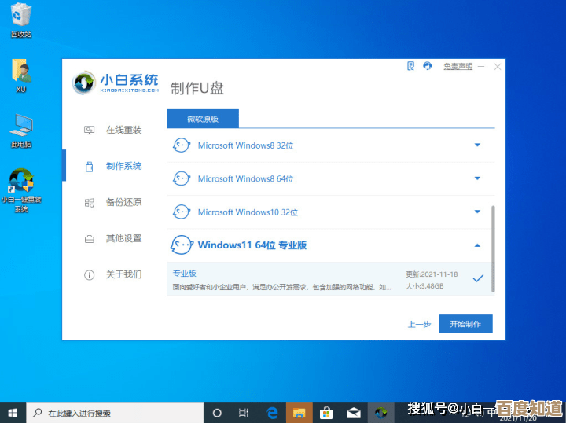Click the document log icon in title bar

coord(410,66)
